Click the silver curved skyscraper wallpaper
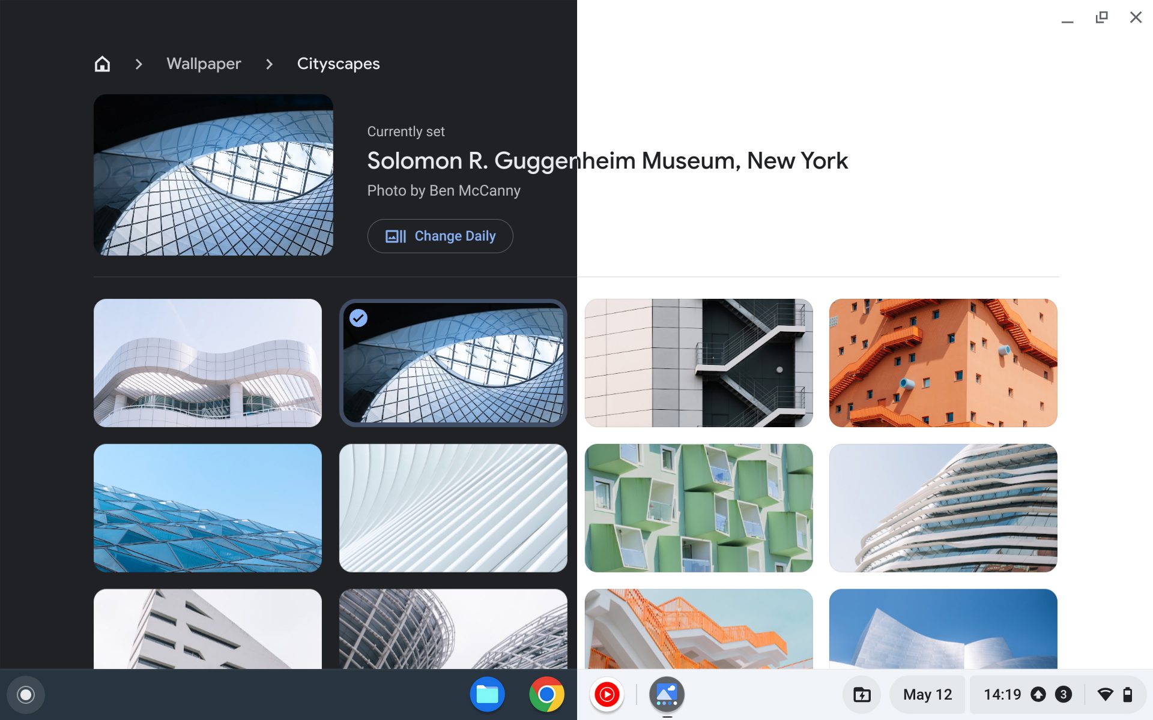Viewport: 1153px width, 720px height. click(943, 508)
